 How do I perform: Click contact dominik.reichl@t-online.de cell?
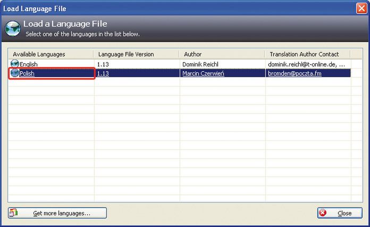pyautogui.click(x=306, y=64)
